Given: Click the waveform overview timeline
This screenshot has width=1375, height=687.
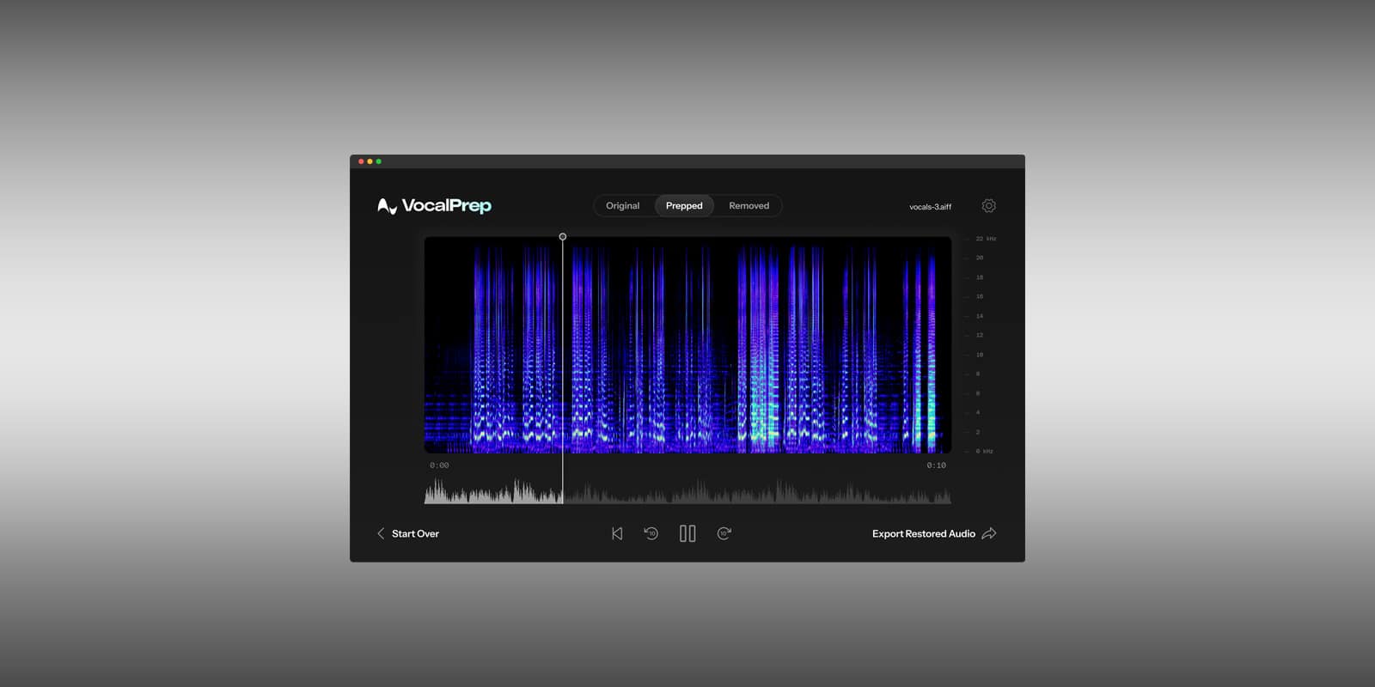Looking at the screenshot, I should coord(687,491).
